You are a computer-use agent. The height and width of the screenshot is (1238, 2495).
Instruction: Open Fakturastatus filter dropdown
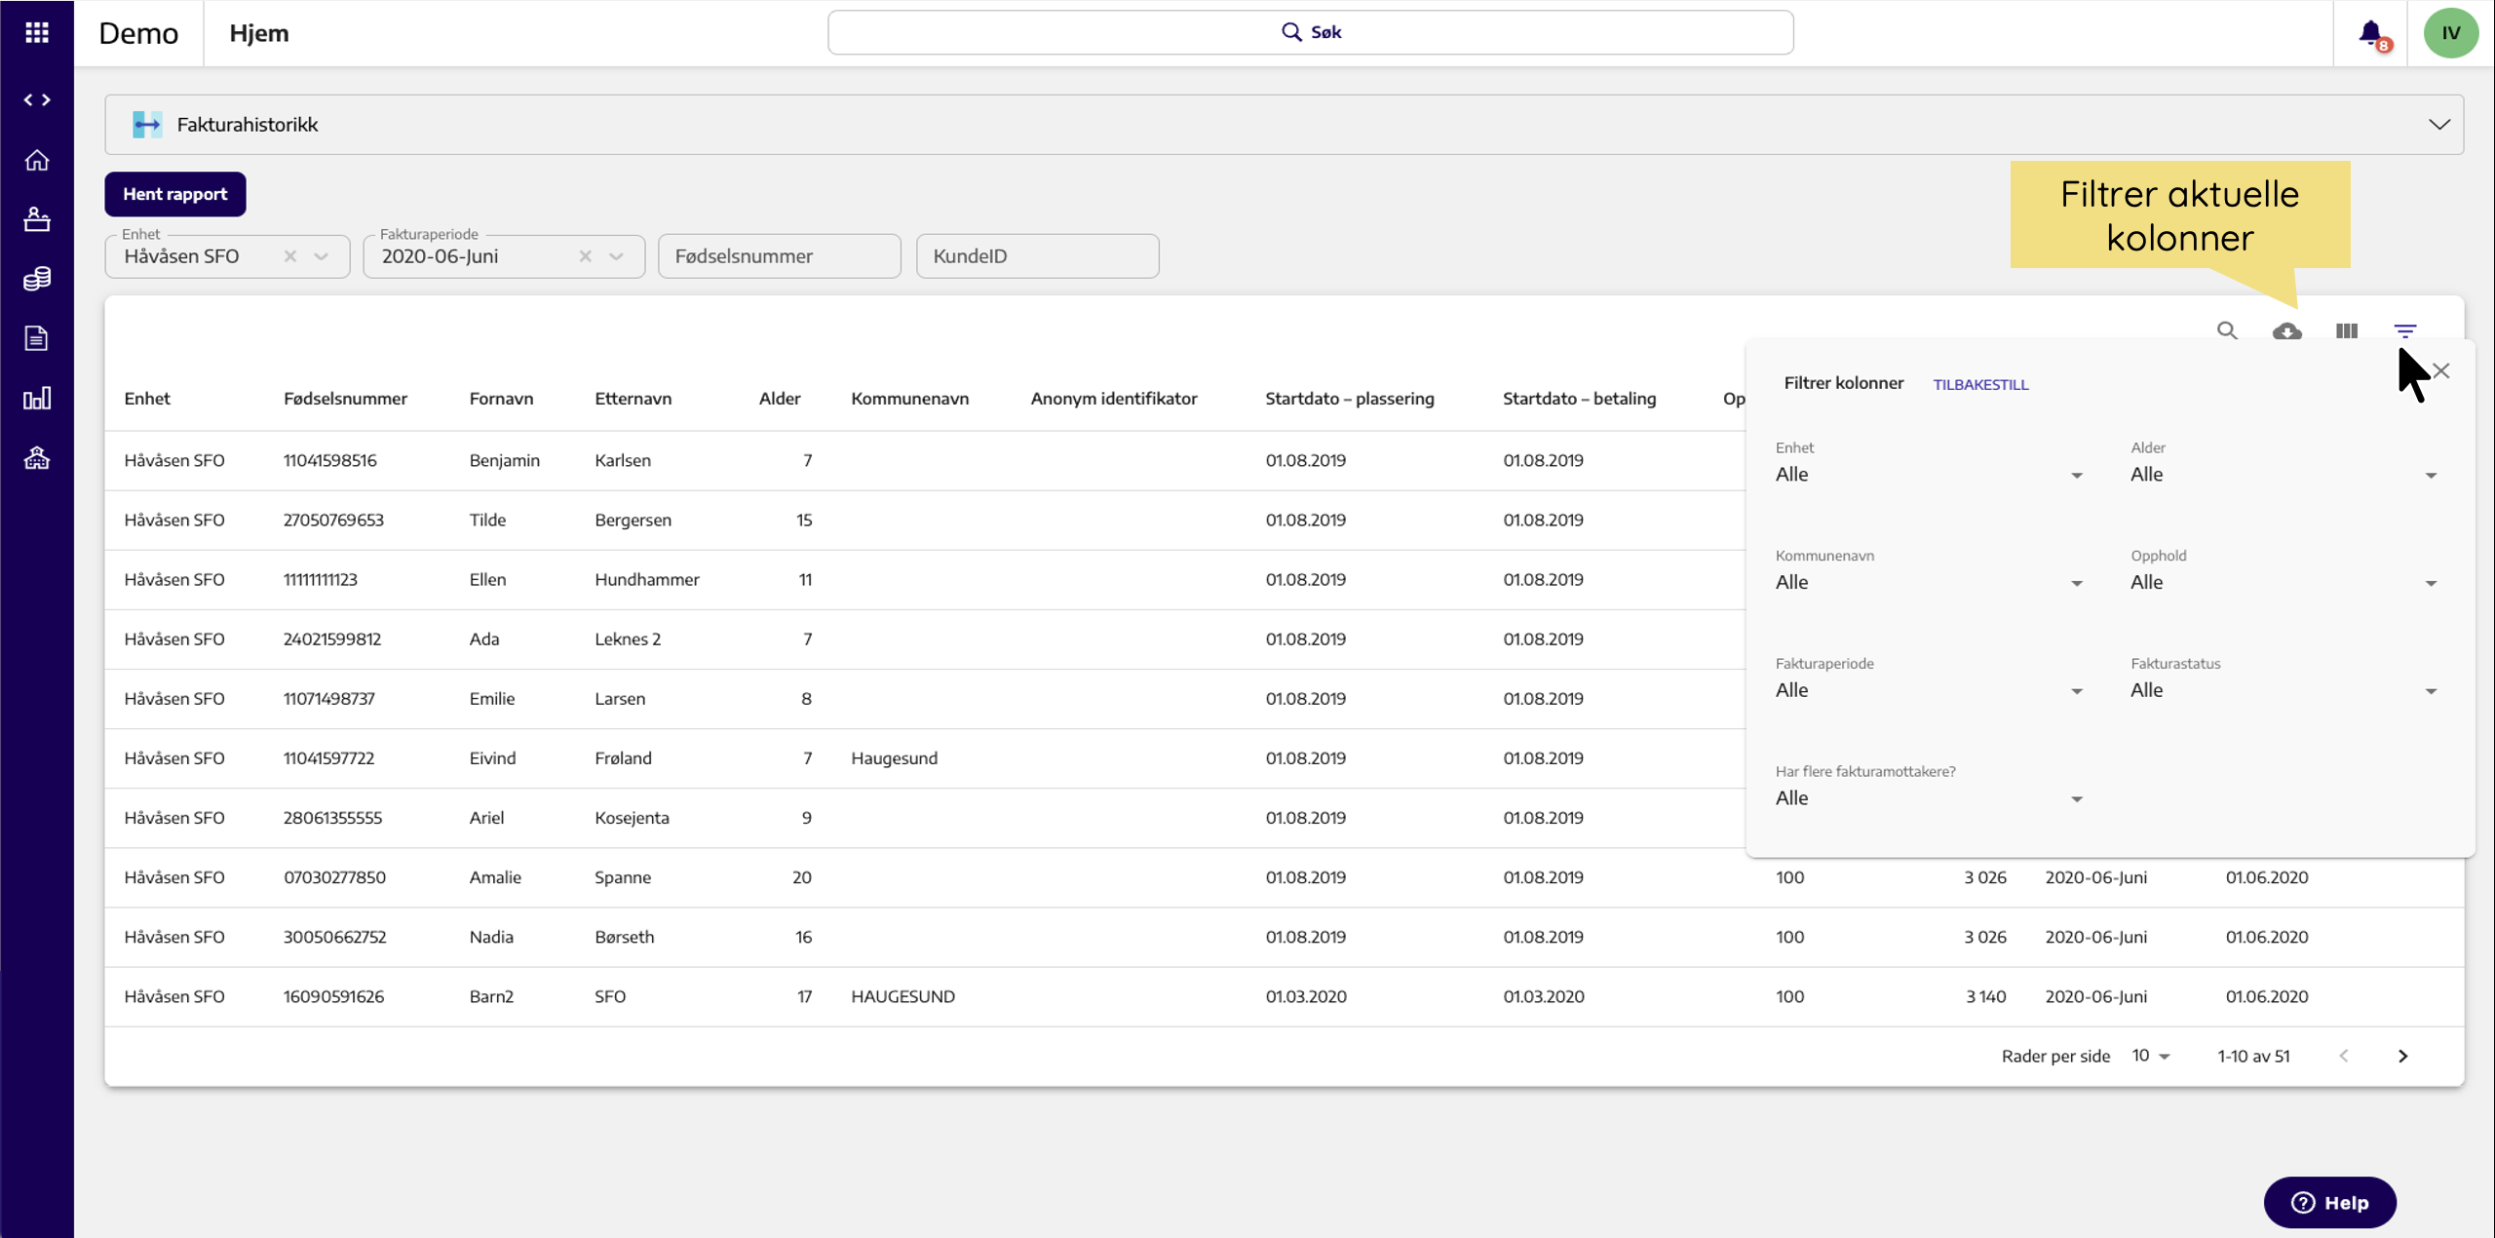point(2284,690)
